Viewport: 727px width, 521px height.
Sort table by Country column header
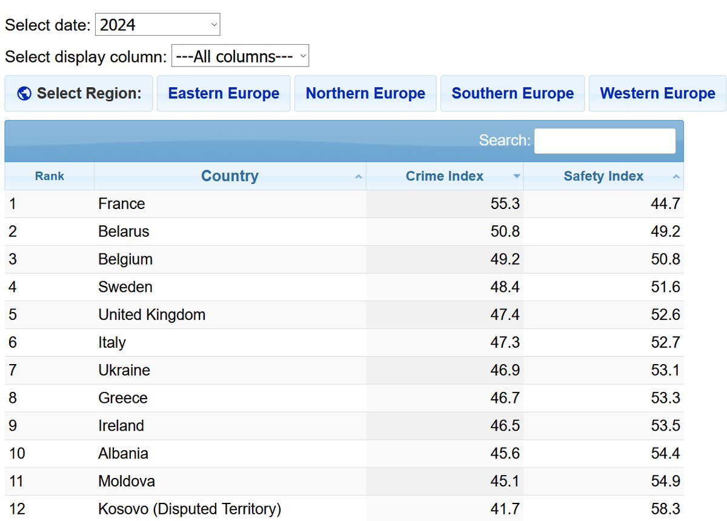(230, 176)
